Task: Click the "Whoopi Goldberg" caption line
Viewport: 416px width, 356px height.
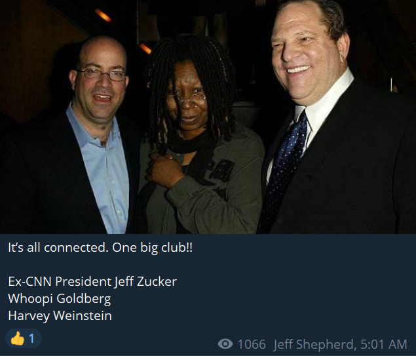Action: point(59,298)
